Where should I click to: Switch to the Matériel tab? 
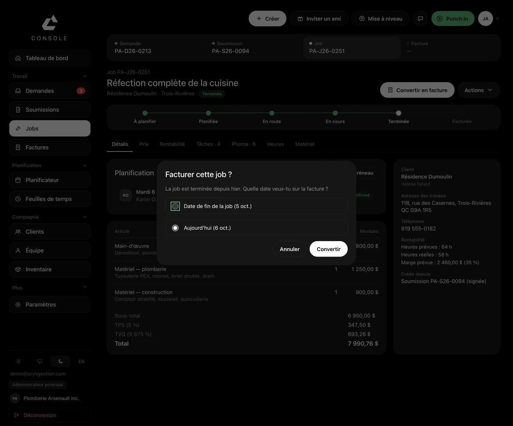click(x=305, y=144)
